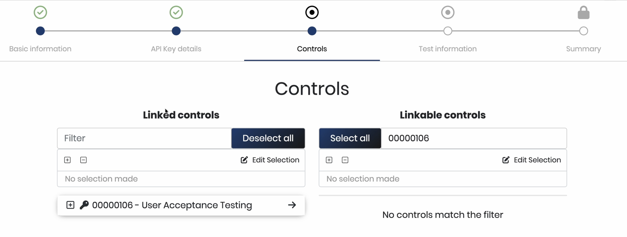Click the green checkmark above Basic information
Screen dimensions: 627x237
tap(40, 12)
